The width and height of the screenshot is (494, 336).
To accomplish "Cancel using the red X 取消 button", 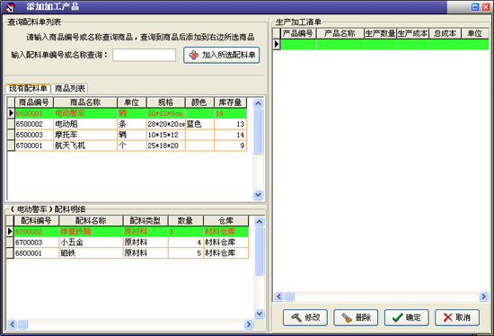I will (457, 317).
